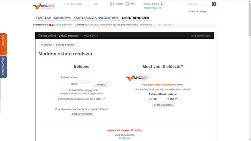Click the Belépés login button
This screenshot has height=141, width=251.
(101, 84)
